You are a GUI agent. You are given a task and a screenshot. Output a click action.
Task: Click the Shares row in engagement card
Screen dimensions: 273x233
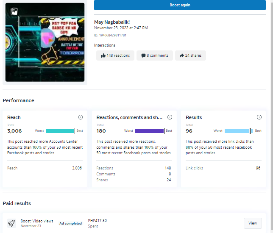click(134, 180)
